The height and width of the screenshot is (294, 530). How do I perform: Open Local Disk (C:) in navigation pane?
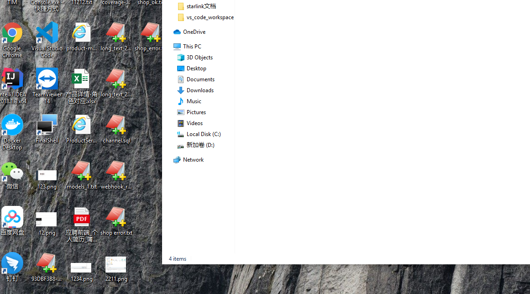click(x=199, y=134)
